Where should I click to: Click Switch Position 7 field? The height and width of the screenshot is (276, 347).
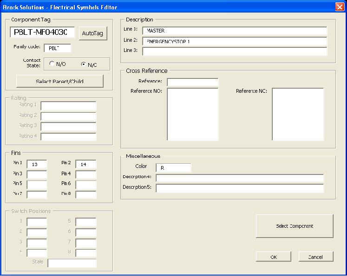pyautogui.click(x=86, y=243)
